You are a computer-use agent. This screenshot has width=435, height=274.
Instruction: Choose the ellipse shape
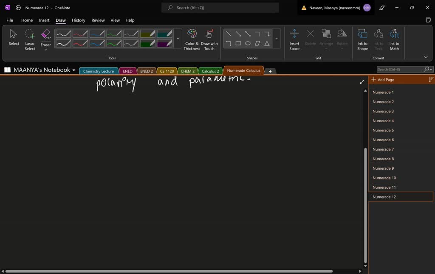[248, 43]
